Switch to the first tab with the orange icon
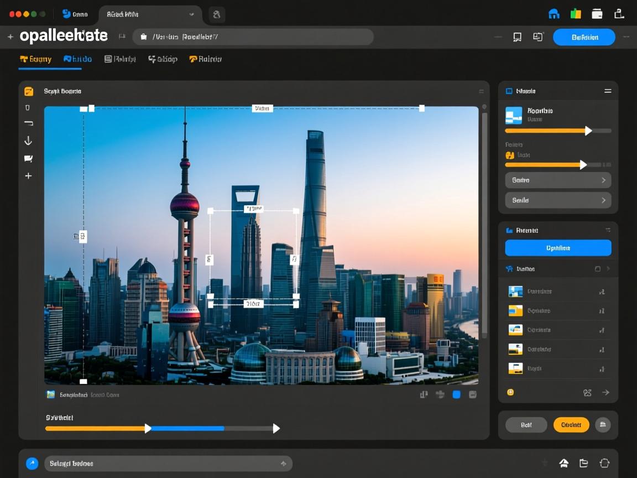 click(x=35, y=59)
